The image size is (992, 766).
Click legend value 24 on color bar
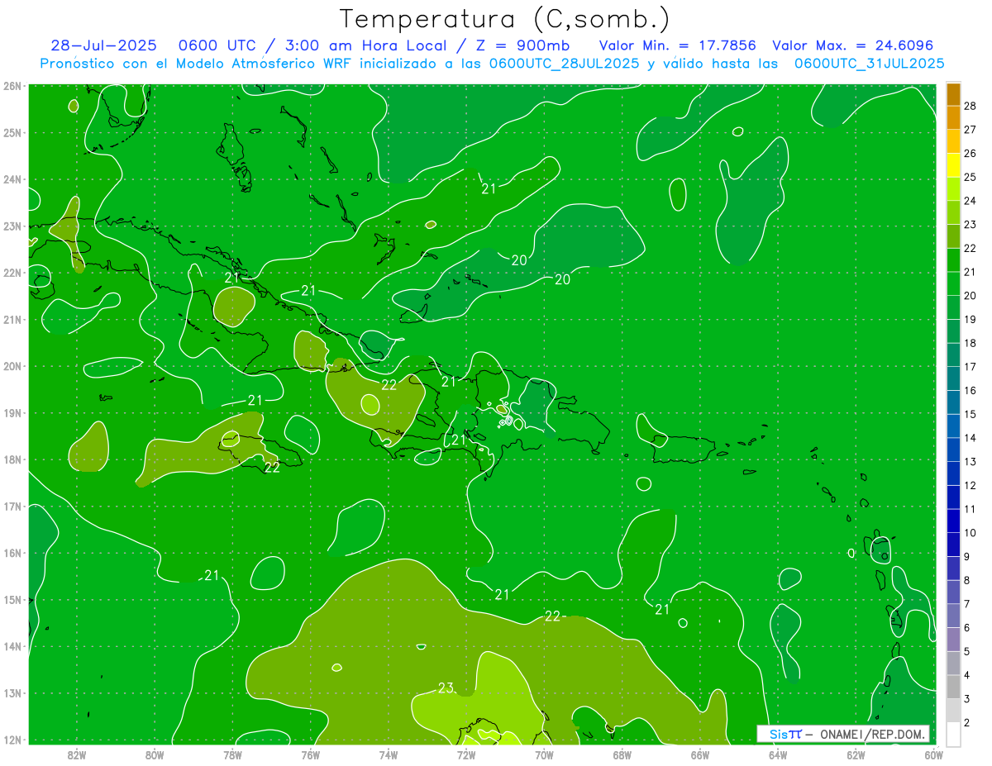tap(971, 201)
